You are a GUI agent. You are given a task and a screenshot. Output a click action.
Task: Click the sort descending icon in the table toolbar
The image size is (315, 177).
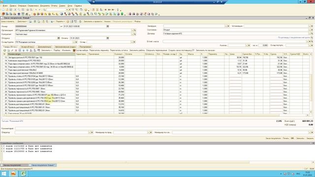(x=35, y=50)
